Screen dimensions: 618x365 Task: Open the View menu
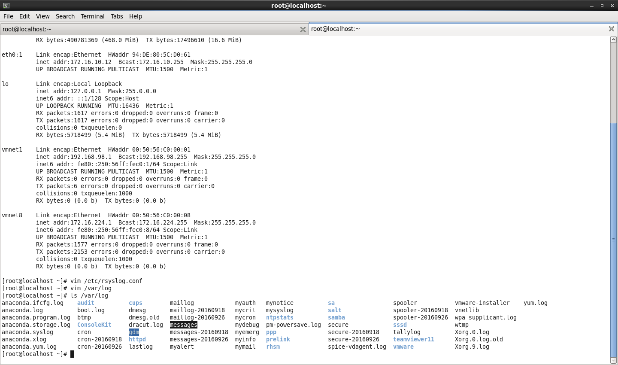(x=42, y=16)
